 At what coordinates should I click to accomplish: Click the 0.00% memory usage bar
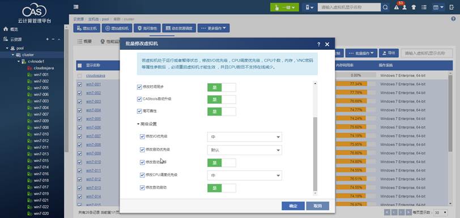point(356,75)
